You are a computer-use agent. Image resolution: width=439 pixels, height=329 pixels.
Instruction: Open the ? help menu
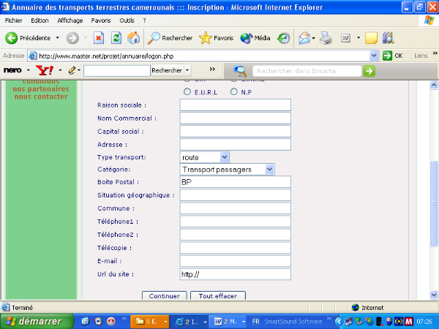click(144, 20)
